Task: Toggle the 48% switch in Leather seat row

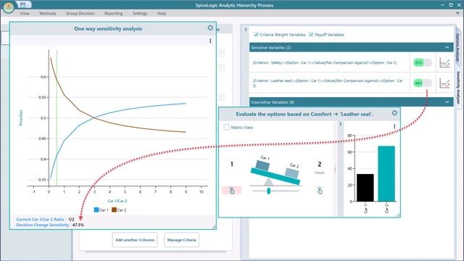Action: click(423, 83)
